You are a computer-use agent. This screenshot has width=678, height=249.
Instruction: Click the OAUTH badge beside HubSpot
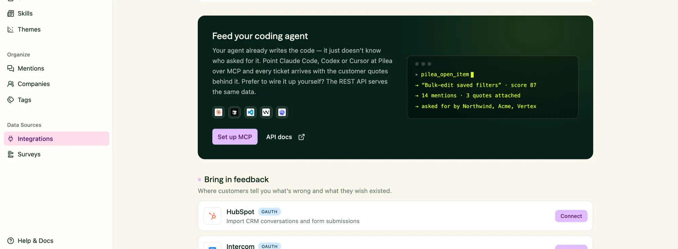coord(270,212)
